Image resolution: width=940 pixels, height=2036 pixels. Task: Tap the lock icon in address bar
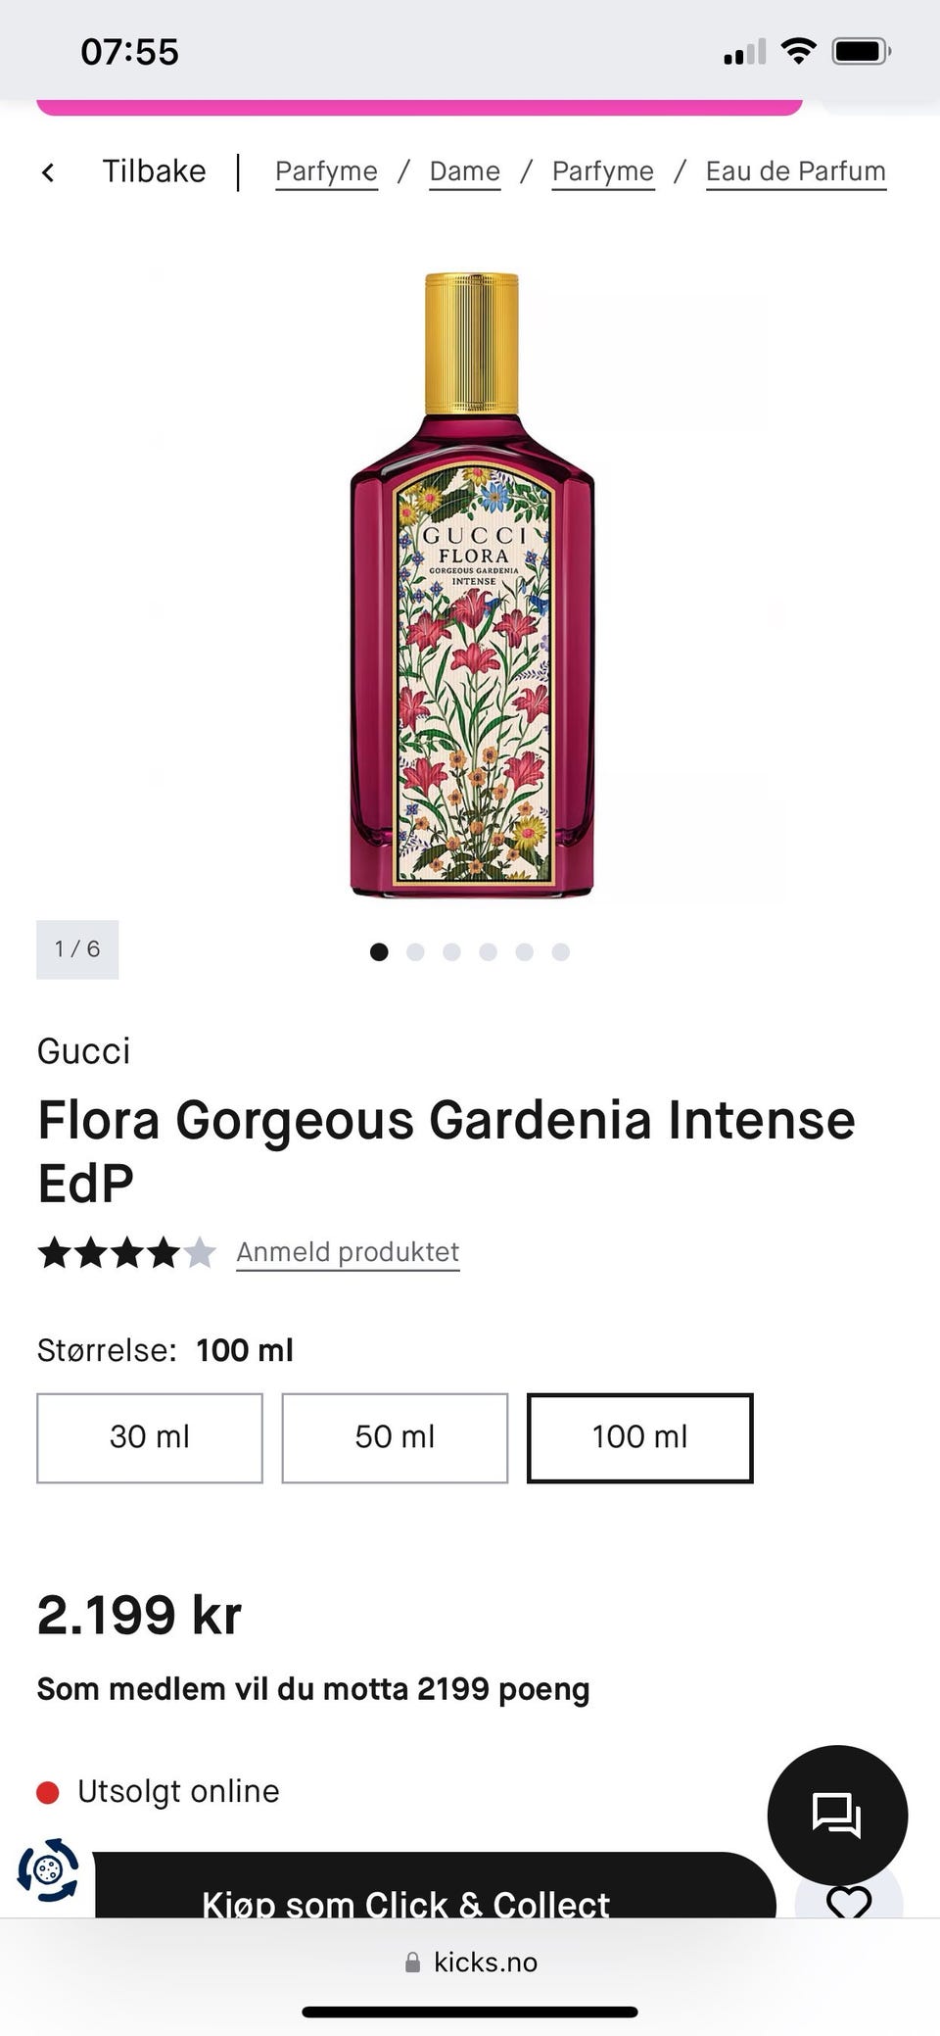[x=413, y=1963]
